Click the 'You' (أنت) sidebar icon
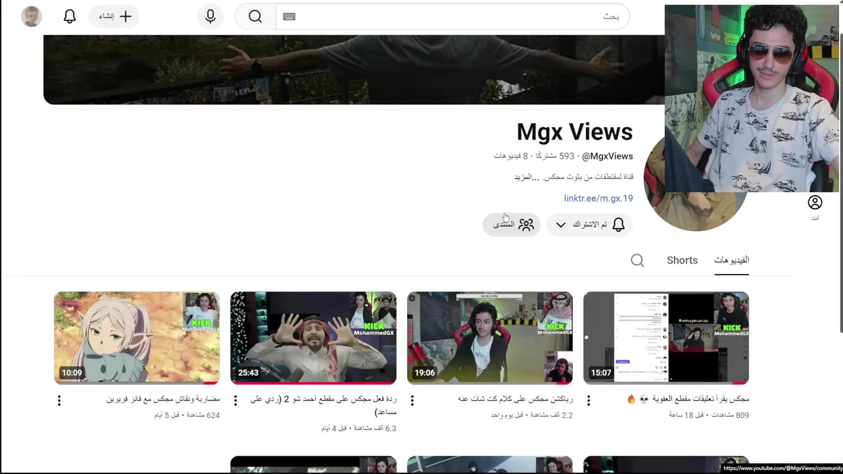This screenshot has width=843, height=474. pyautogui.click(x=815, y=207)
